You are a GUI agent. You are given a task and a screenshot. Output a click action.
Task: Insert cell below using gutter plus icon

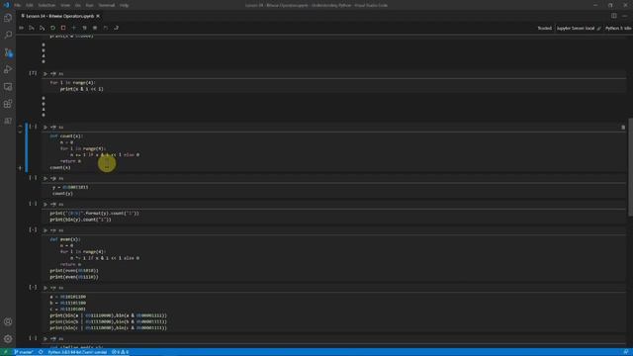pos(20,168)
